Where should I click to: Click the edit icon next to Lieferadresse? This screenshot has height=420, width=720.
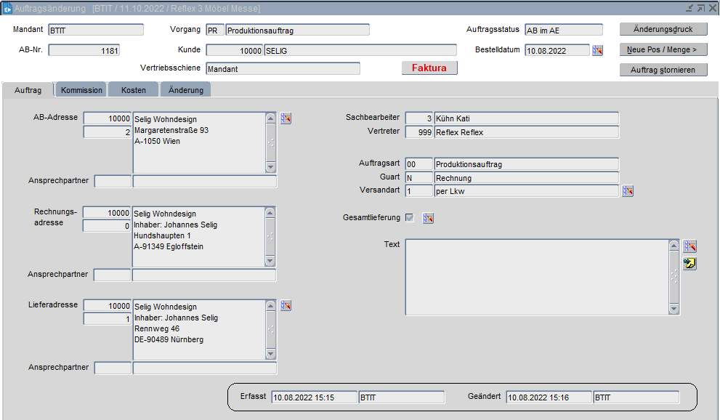coord(286,306)
